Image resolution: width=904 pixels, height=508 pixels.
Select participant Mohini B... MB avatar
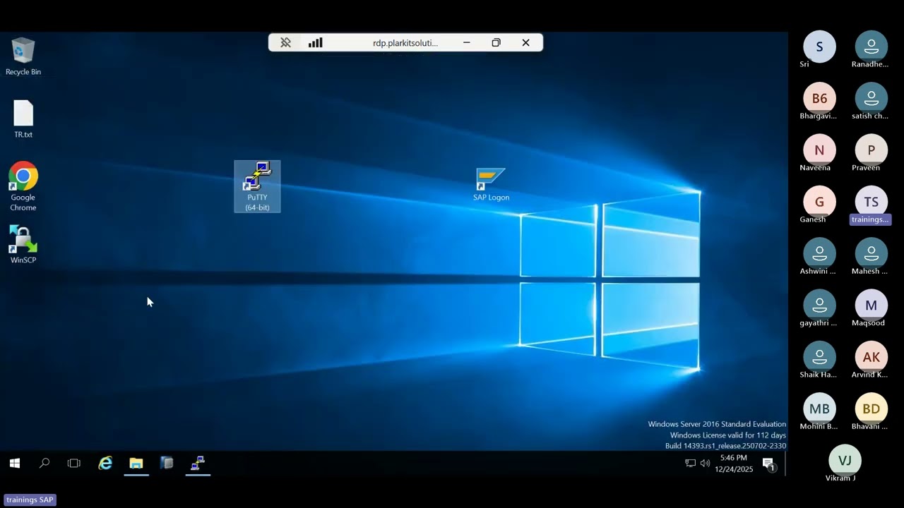tap(819, 409)
